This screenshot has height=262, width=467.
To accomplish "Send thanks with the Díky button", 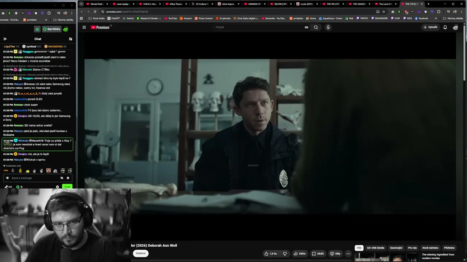I will click(335, 254).
